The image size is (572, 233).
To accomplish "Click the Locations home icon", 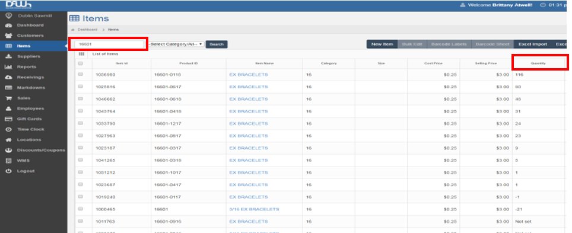I will (9, 140).
